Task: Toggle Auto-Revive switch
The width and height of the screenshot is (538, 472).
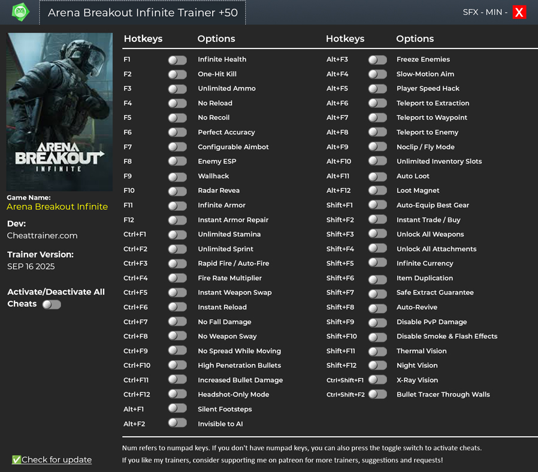Action: [377, 308]
